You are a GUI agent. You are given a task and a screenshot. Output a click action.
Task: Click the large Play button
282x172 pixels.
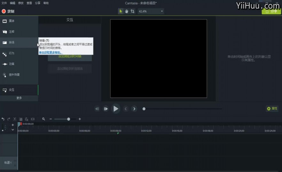(x=116, y=109)
